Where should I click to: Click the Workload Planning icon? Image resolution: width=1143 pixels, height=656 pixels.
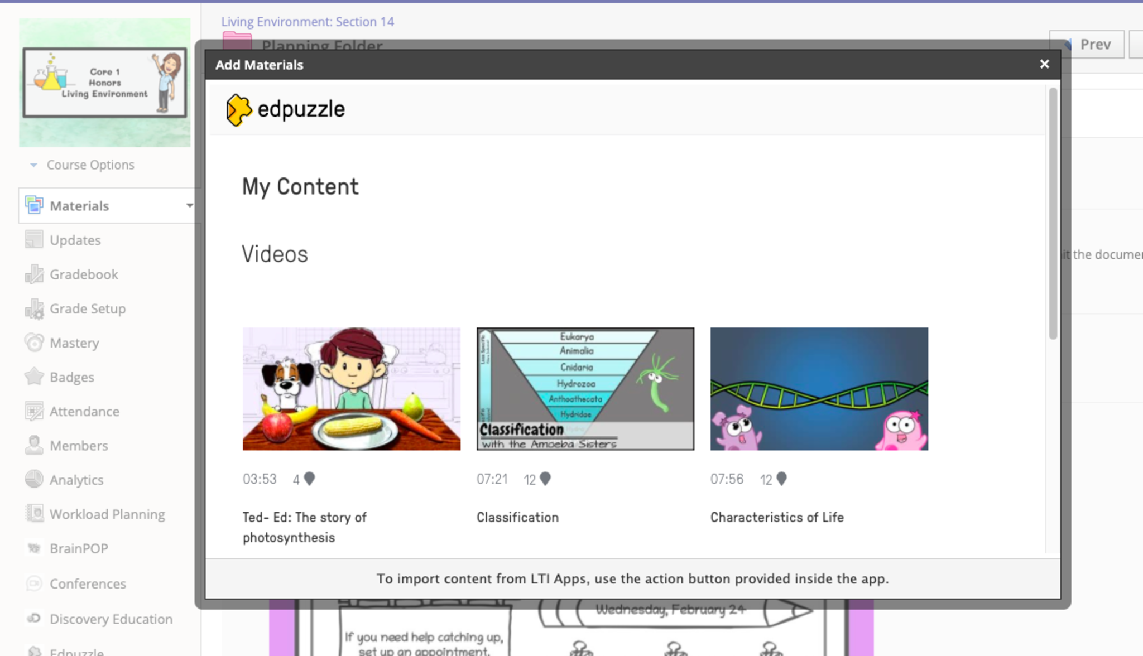[x=34, y=514]
